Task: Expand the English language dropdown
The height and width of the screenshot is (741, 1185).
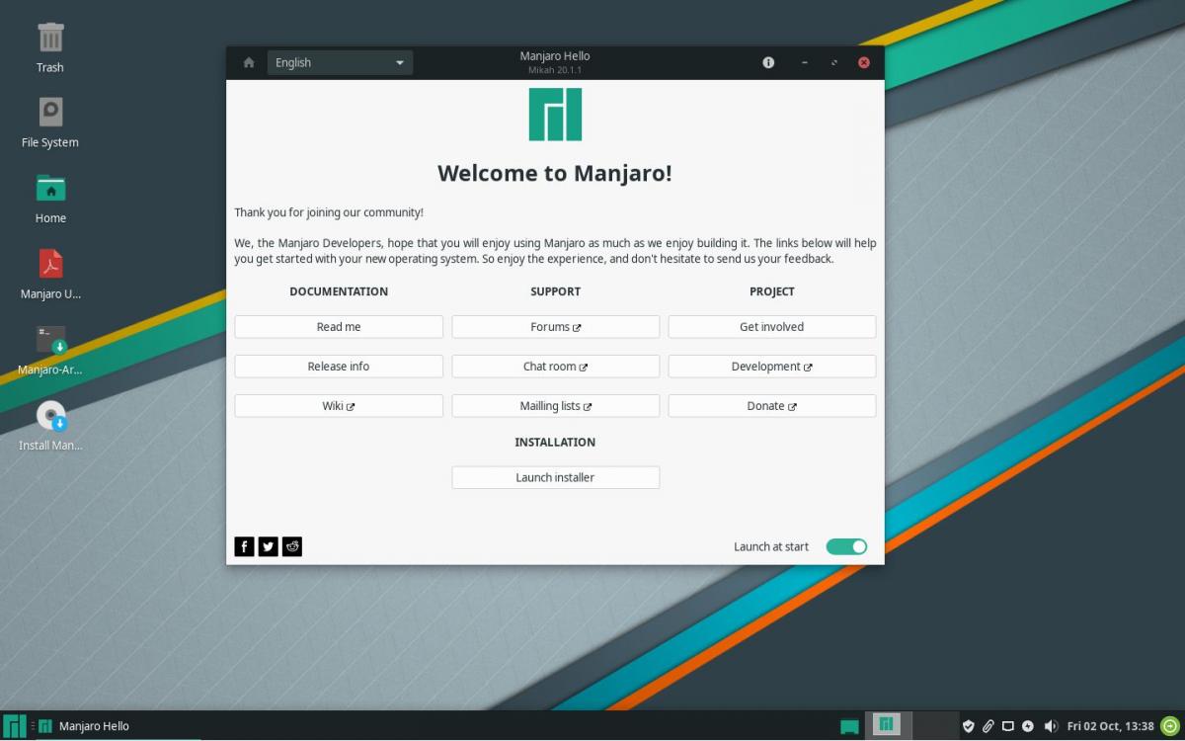Action: tap(340, 63)
